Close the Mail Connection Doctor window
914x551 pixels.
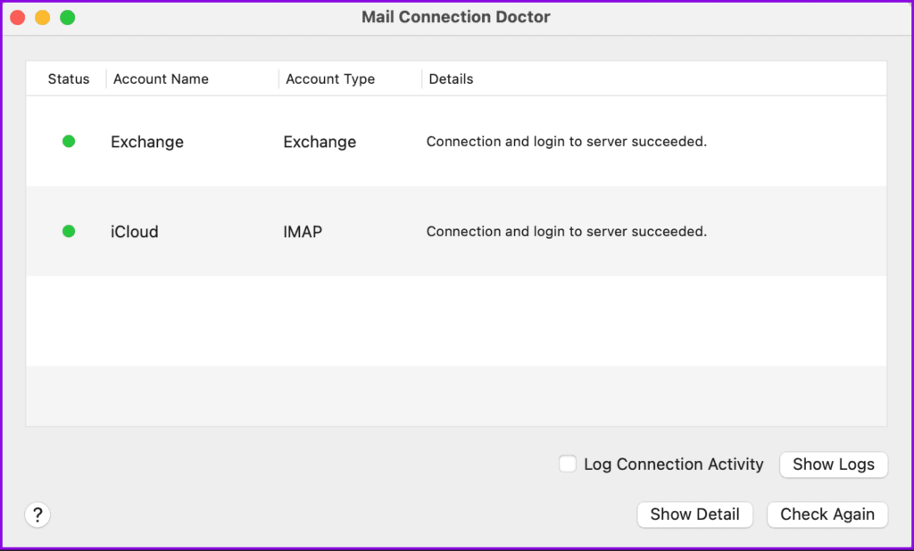18,18
